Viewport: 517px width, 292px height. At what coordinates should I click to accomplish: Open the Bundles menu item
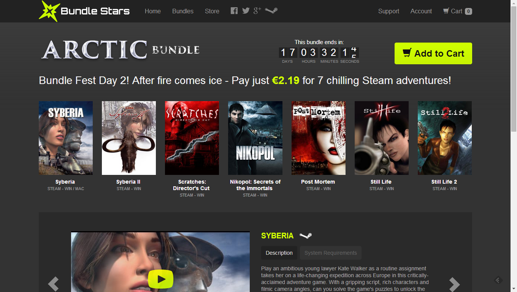coord(182,11)
